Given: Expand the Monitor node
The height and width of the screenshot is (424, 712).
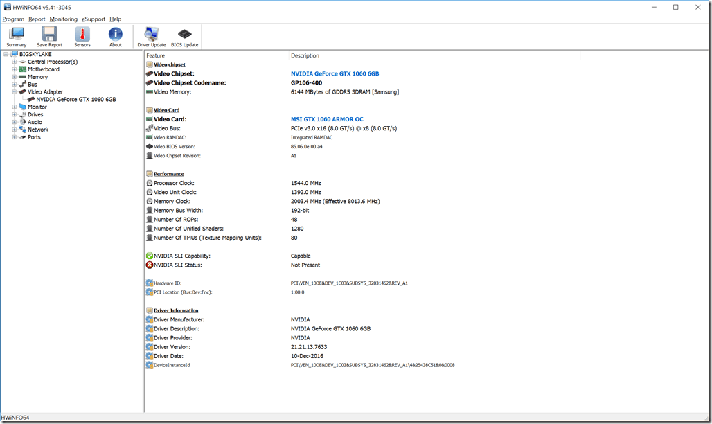Looking at the screenshot, I should 14,107.
